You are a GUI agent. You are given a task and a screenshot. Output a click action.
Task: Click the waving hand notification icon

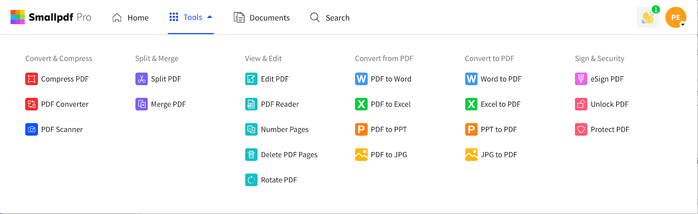pos(648,17)
